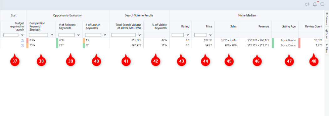Open the announcements megaphone icon
Viewport: 329px width, 116px height.
tap(307, 4)
